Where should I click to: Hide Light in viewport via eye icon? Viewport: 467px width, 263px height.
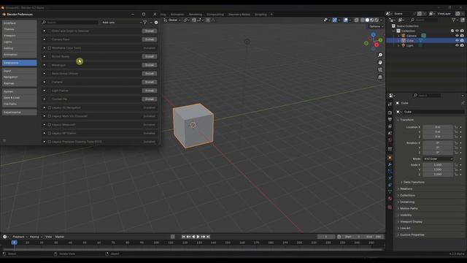[x=458, y=45]
